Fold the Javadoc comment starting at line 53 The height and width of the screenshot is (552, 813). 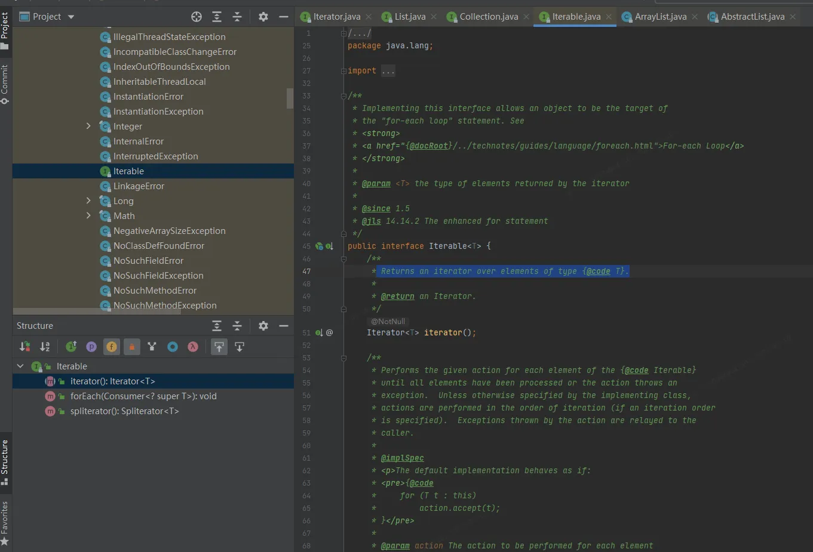344,358
